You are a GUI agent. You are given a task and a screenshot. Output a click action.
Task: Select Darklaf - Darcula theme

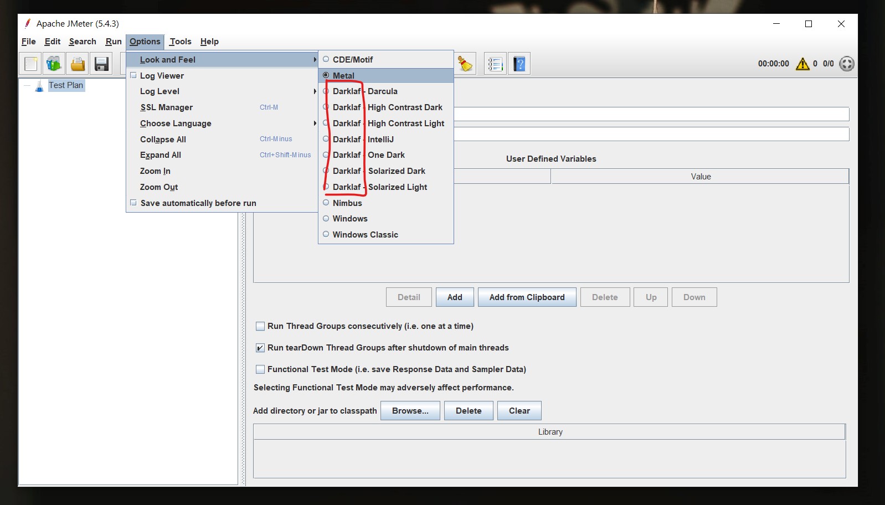coord(386,91)
